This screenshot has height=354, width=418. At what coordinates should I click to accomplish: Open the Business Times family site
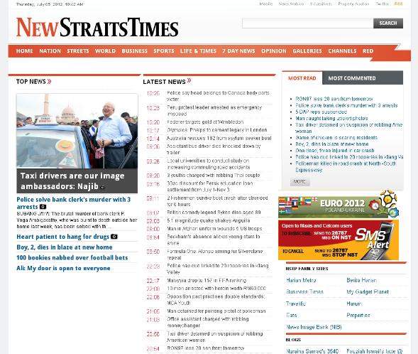coord(304,291)
